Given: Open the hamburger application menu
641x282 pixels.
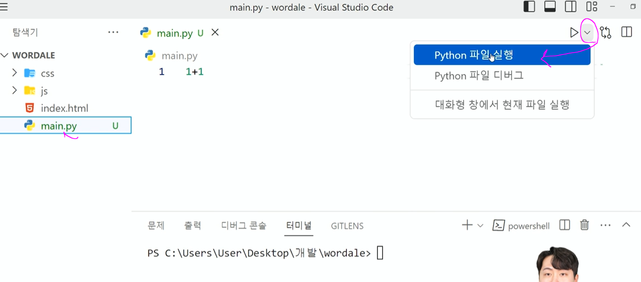Looking at the screenshot, I should (4, 7).
